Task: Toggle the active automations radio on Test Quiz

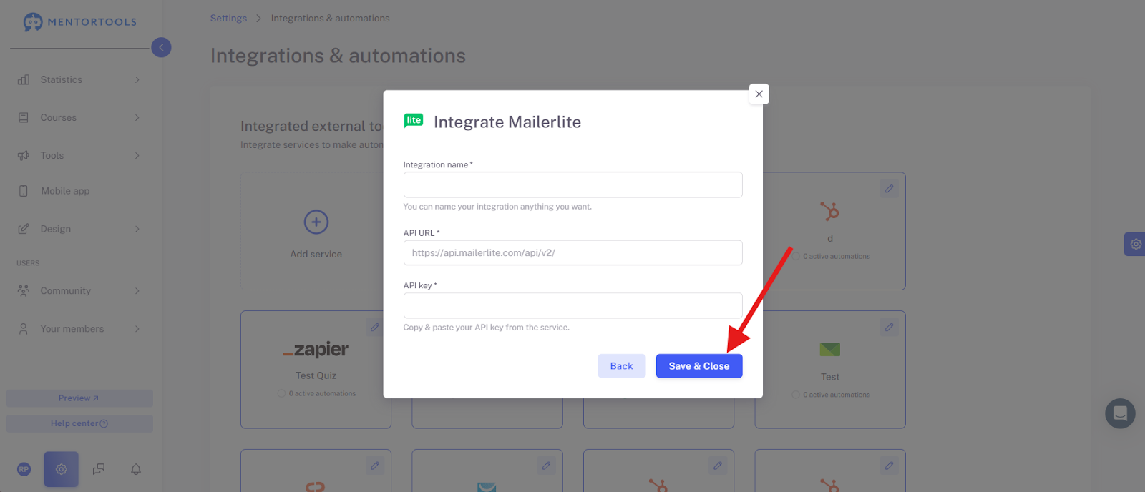Action: pos(281,394)
